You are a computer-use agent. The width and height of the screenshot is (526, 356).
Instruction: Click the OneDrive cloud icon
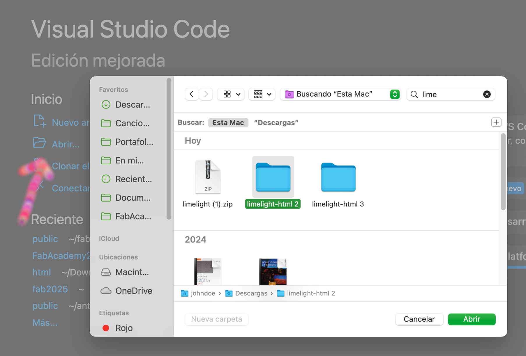click(x=106, y=291)
